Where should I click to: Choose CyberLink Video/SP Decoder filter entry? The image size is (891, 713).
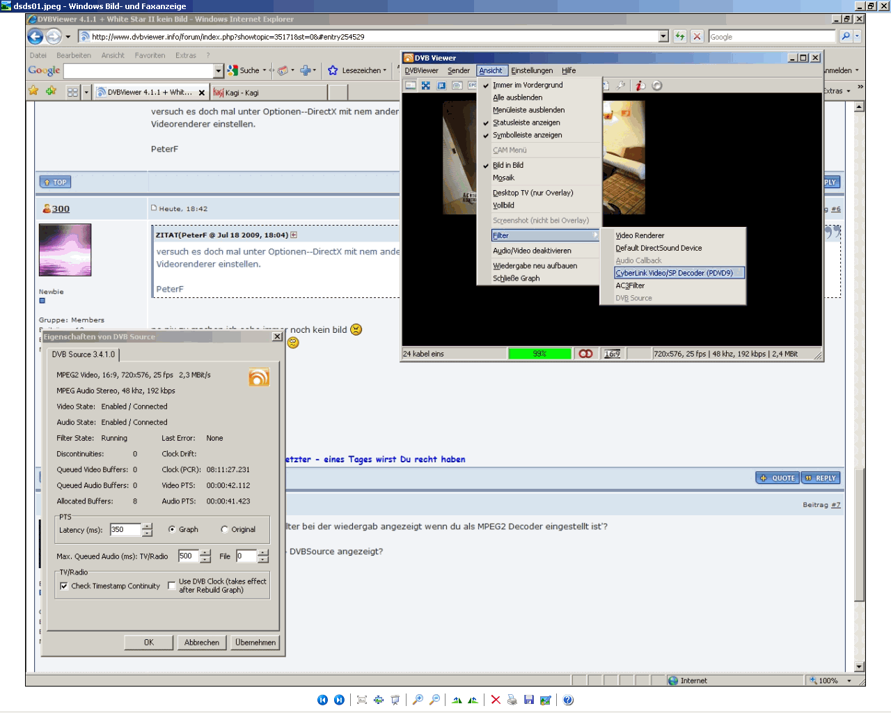click(x=674, y=273)
